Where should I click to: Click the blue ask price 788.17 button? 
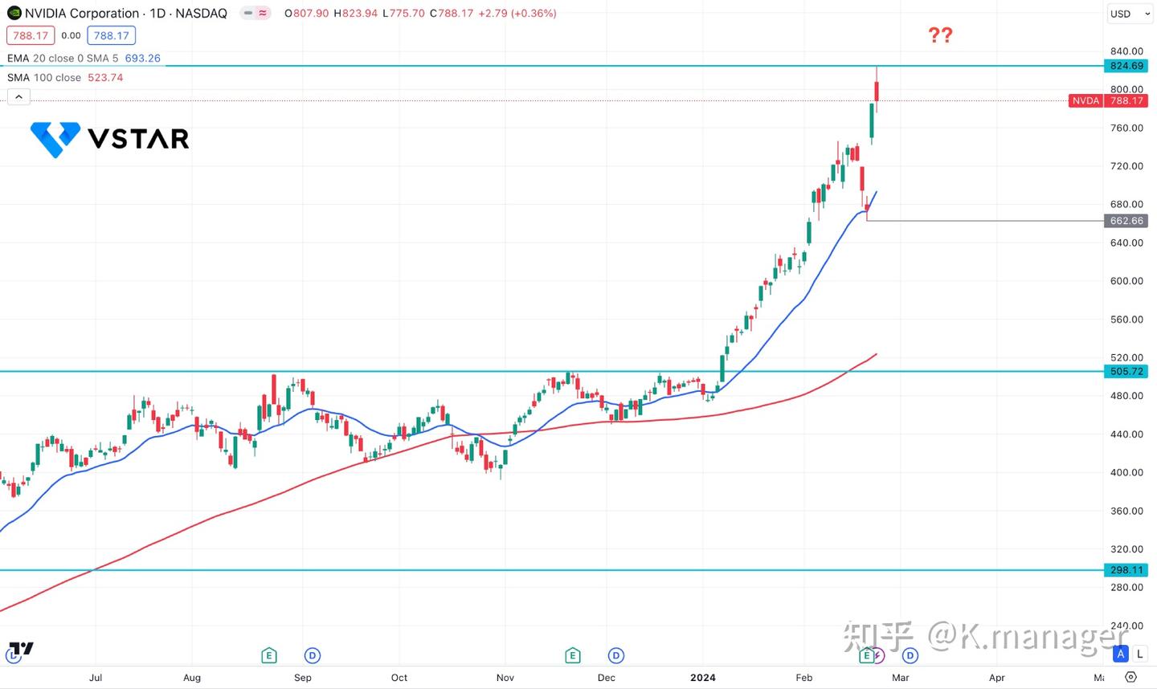click(x=111, y=35)
